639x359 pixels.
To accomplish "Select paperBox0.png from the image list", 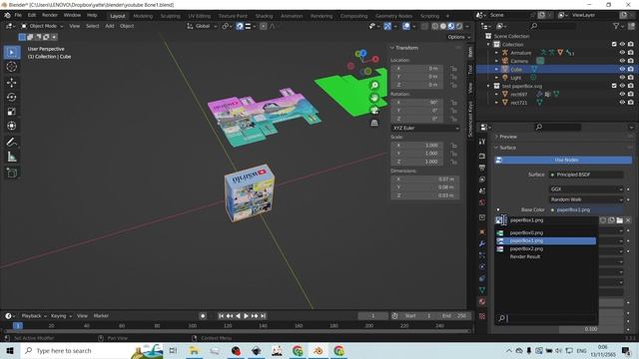I will coord(546,232).
